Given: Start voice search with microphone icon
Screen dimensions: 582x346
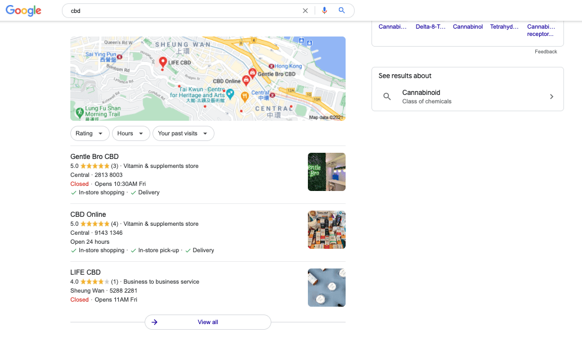Looking at the screenshot, I should coord(324,11).
